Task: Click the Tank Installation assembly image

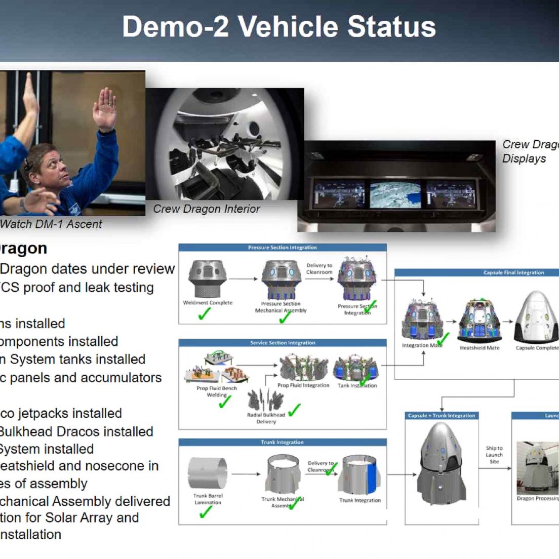Action: coord(356,368)
